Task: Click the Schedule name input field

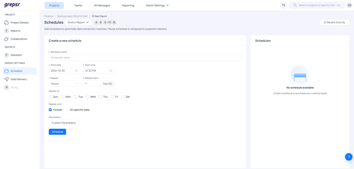Action: (145, 58)
